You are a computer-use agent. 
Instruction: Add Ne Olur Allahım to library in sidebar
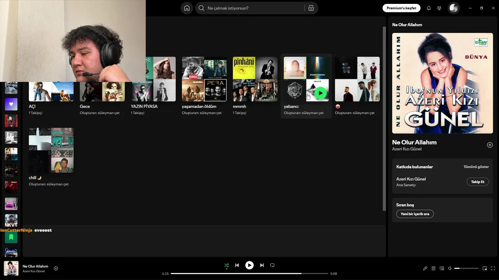(x=490, y=145)
